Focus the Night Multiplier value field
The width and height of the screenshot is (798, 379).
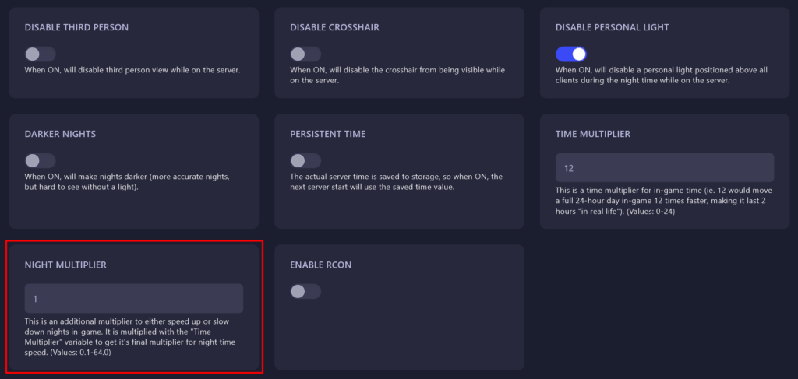point(134,298)
